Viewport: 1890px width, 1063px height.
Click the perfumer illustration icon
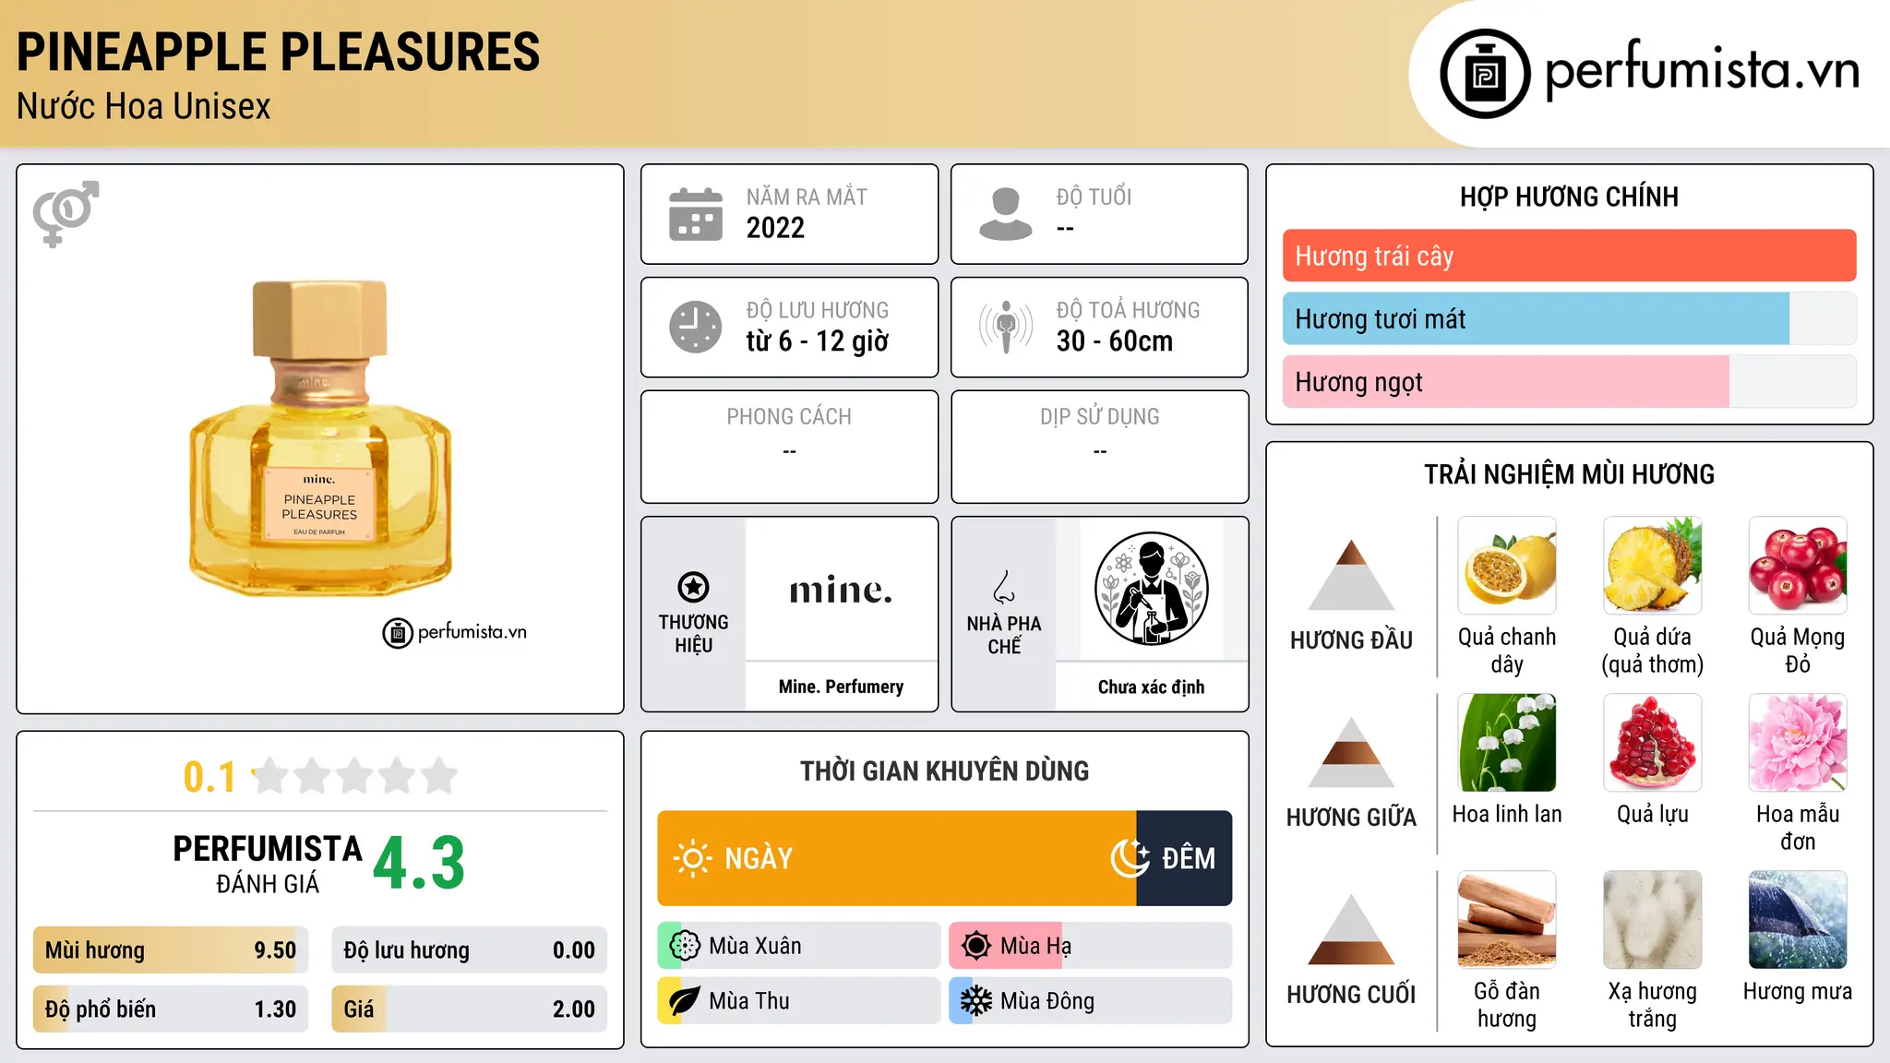click(x=1151, y=589)
